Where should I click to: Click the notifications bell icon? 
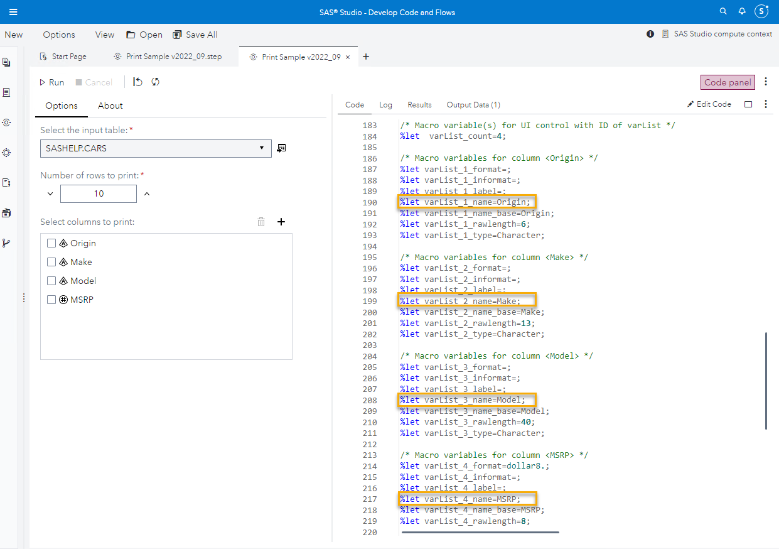741,11
